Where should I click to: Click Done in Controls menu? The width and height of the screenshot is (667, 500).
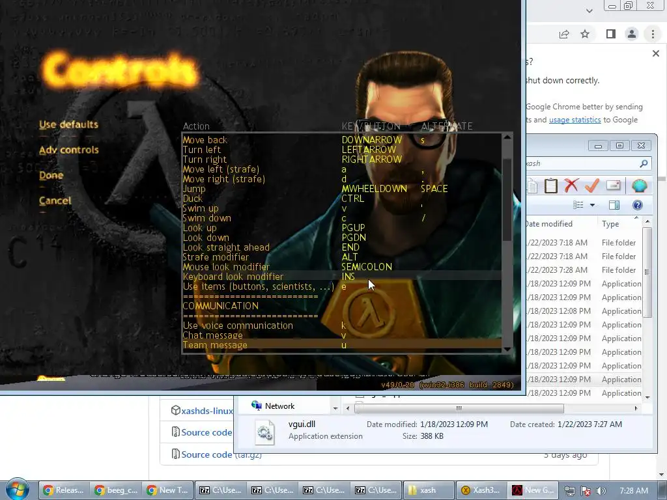pos(51,175)
